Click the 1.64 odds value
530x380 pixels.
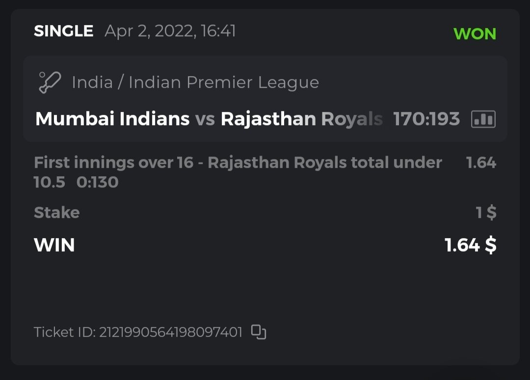point(481,163)
